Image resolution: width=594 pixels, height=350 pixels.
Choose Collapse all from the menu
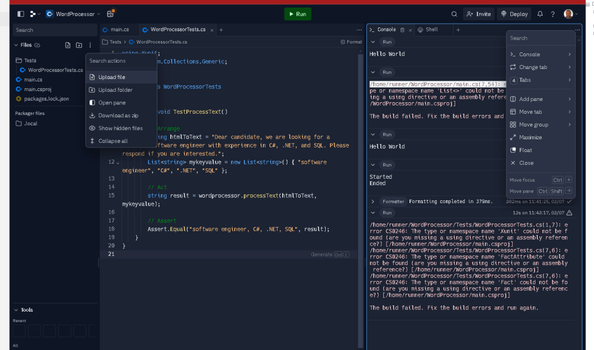(121, 141)
